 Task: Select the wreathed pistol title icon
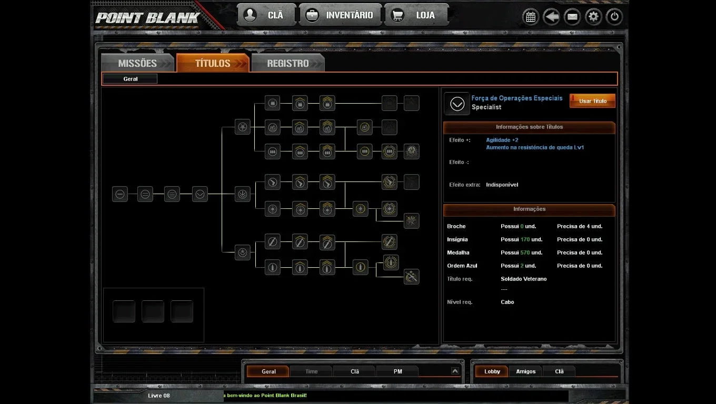(x=390, y=182)
